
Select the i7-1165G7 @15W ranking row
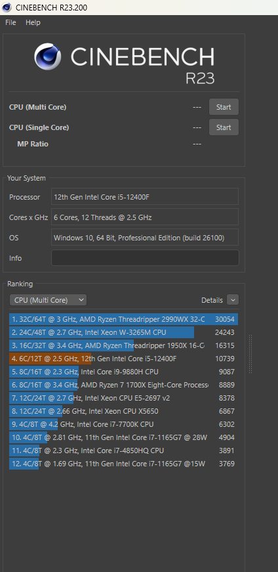123,464
